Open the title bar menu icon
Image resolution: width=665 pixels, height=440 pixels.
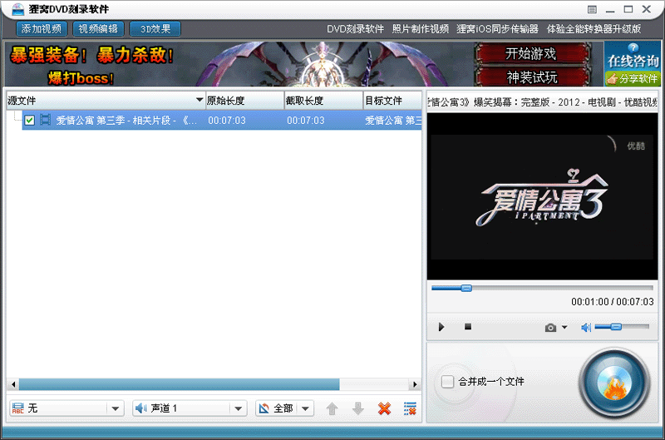pyautogui.click(x=592, y=9)
